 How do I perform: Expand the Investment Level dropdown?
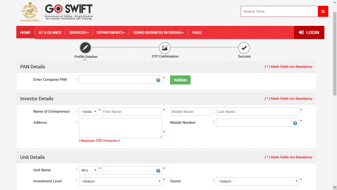click(121, 181)
